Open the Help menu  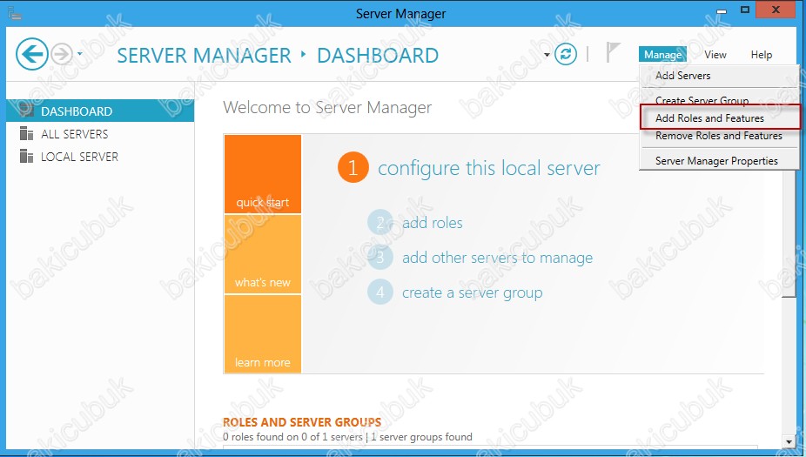tap(762, 55)
